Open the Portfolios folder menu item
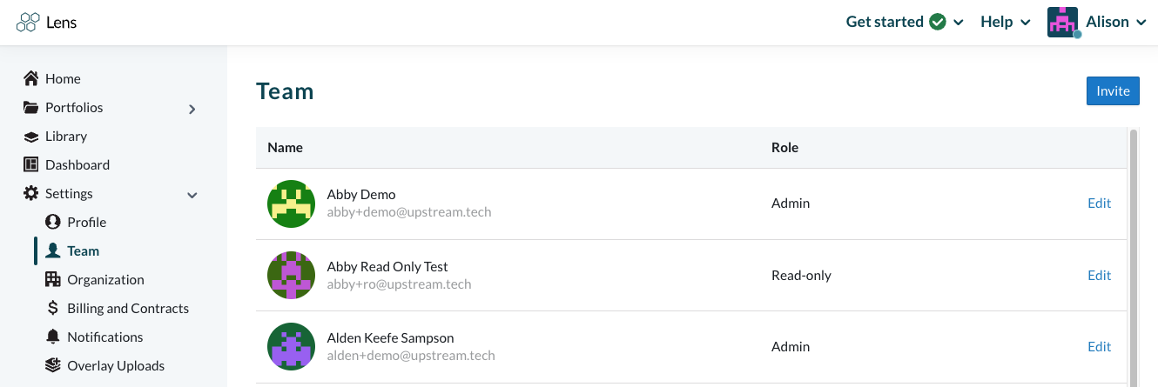The height and width of the screenshot is (387, 1158). [63, 108]
